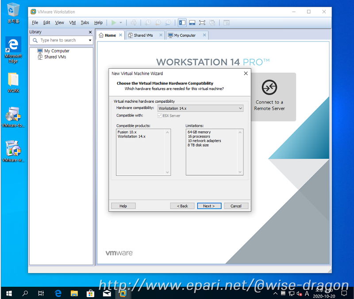Click Limitations list scrollbar up arrow
This screenshot has height=299, width=354.
[x=240, y=132]
